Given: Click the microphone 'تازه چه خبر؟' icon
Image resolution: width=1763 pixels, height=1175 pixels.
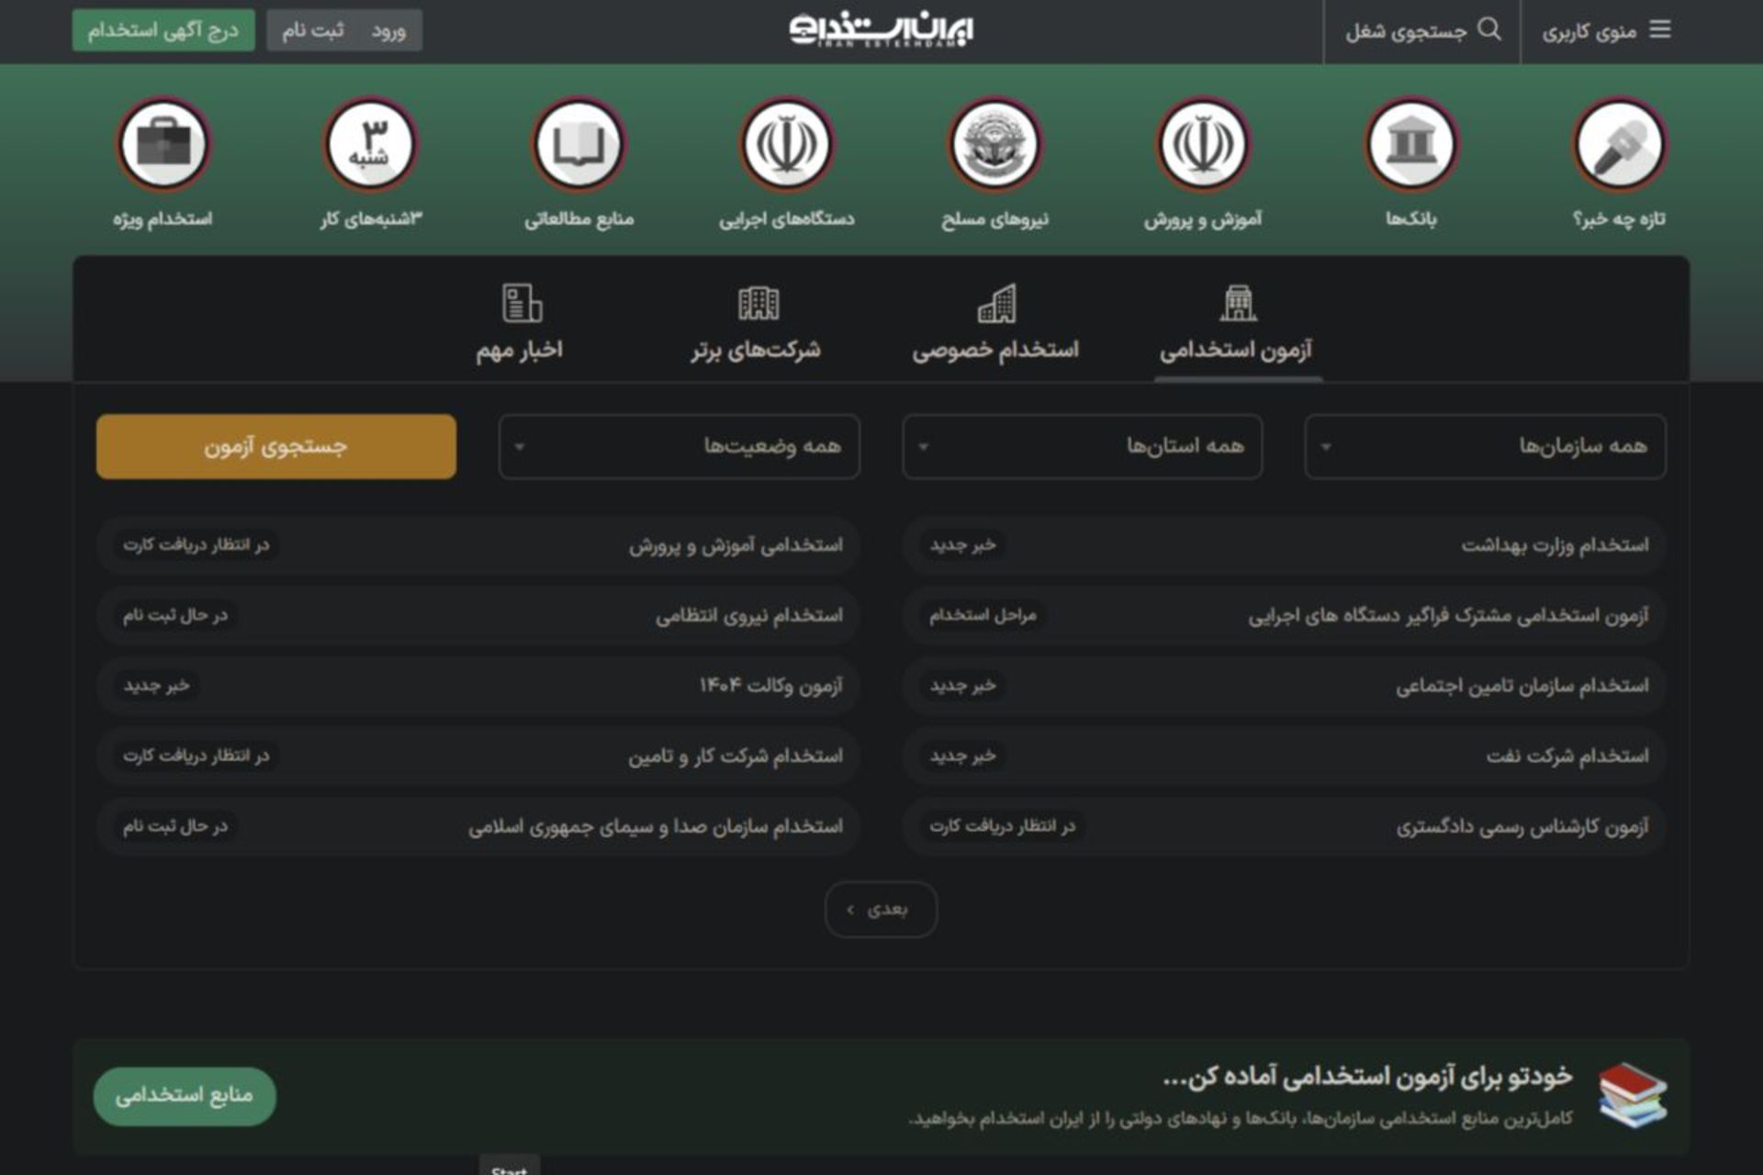Looking at the screenshot, I should pyautogui.click(x=1619, y=144).
